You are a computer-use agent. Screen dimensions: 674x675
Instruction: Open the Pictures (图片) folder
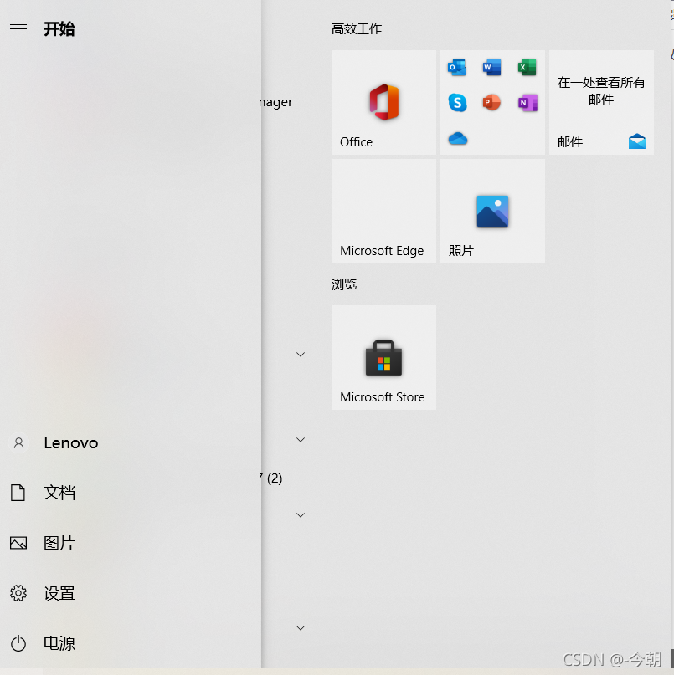coord(131,543)
